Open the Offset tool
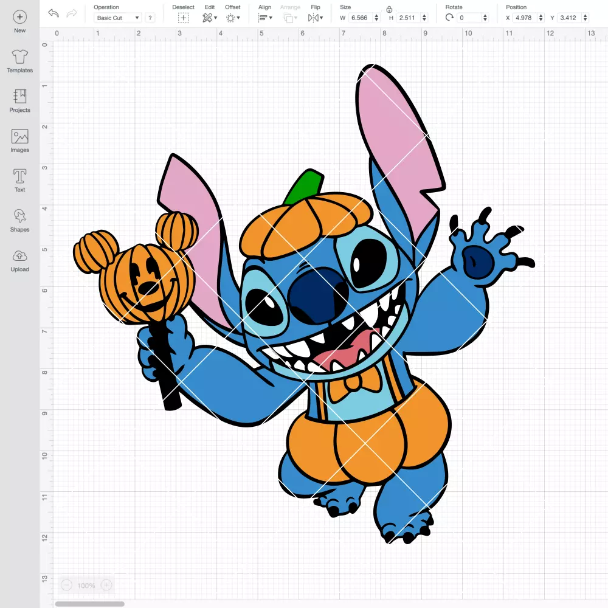The height and width of the screenshot is (608, 608). click(x=233, y=18)
